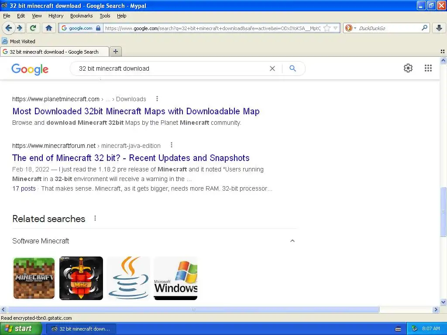Open the Most Visited bookmarks folder
Screen dimensions: 447x335
tap(19, 41)
